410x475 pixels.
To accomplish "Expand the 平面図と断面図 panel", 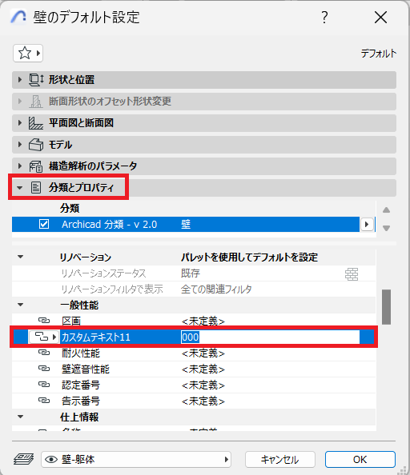I will [20, 123].
